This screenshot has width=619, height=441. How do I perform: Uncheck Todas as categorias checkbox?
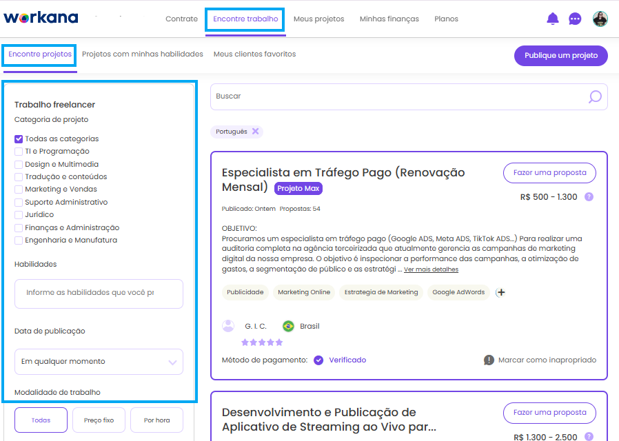click(19, 139)
